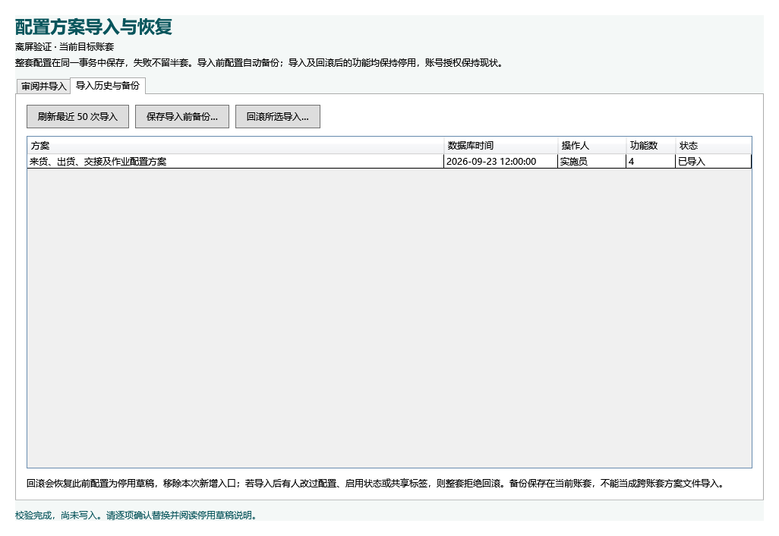
Task: Click the 功能数 column header
Action: click(651, 146)
